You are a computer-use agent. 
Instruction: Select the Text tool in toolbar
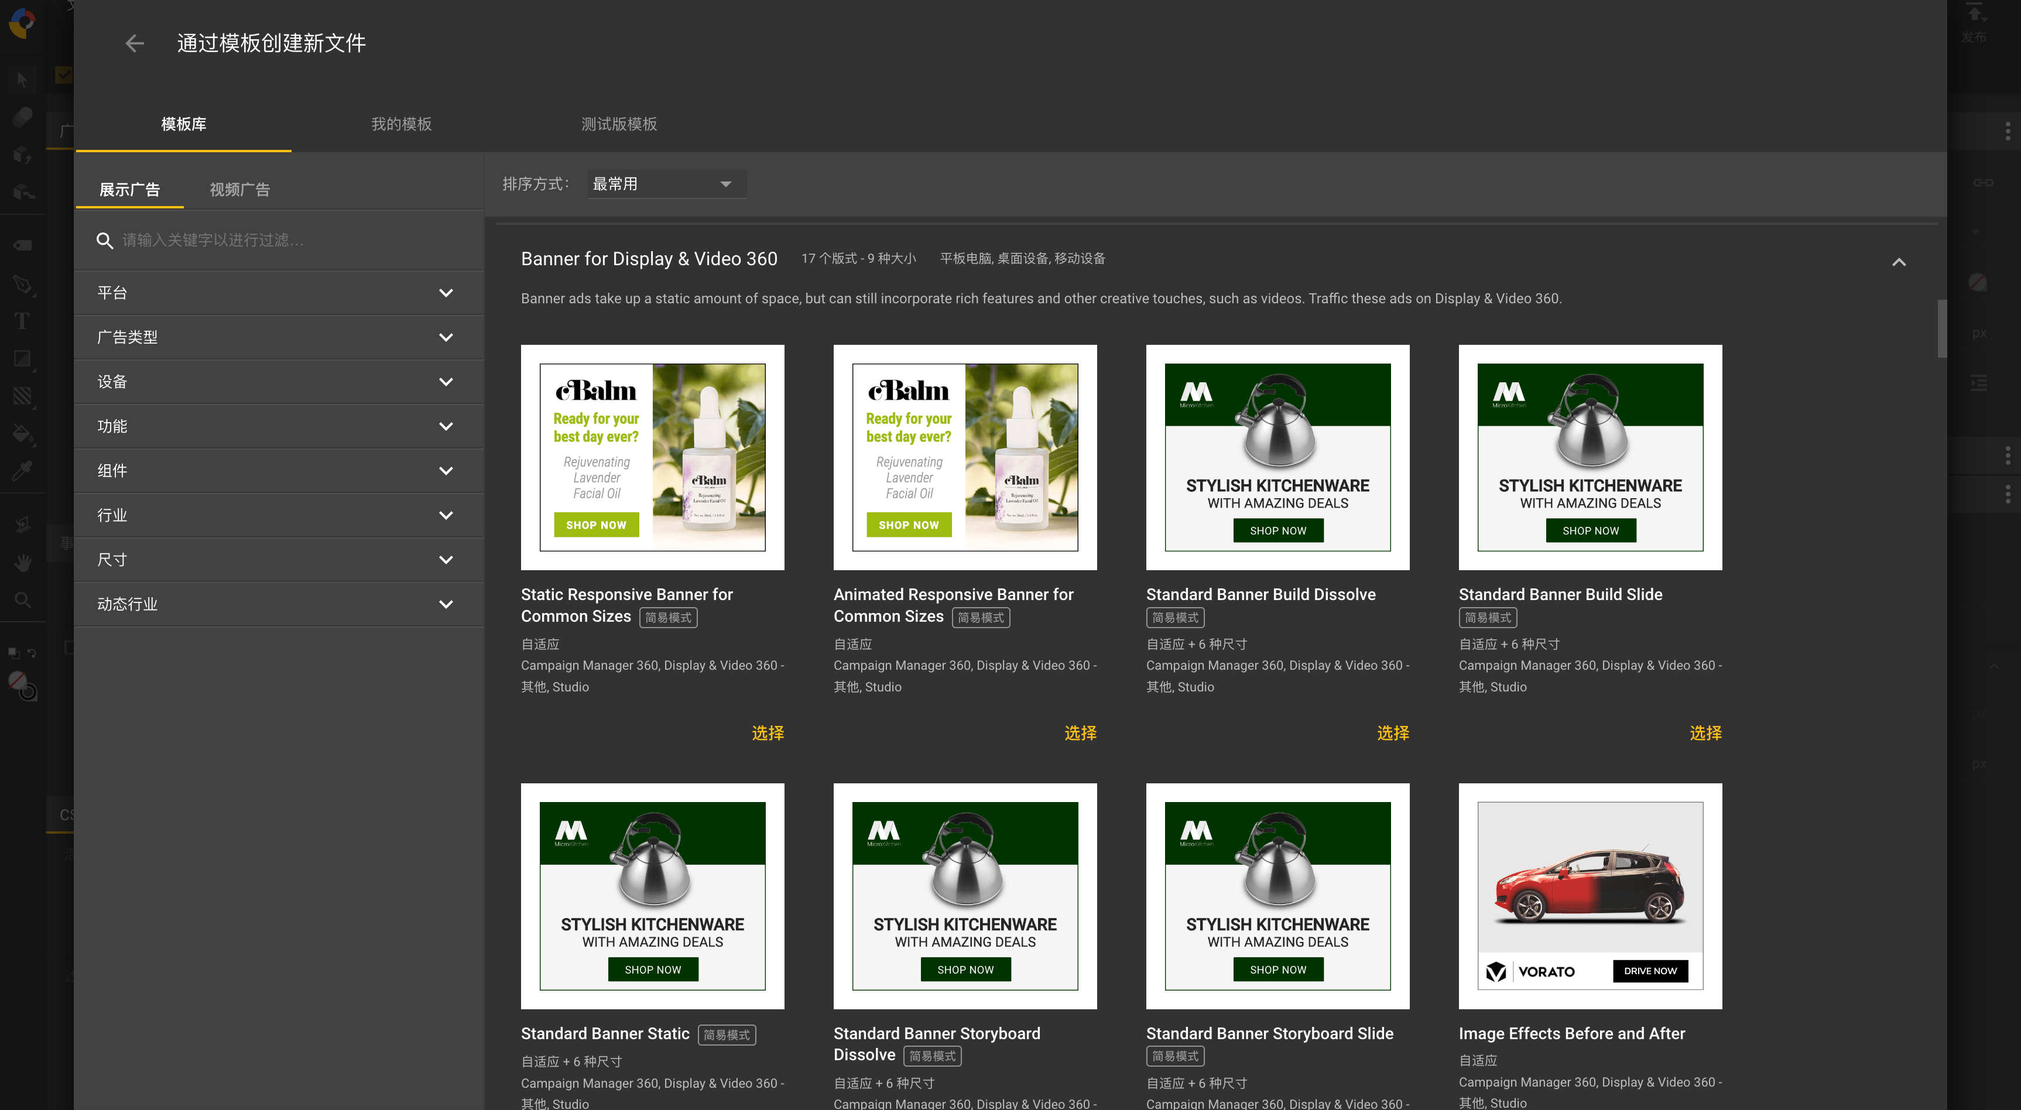[22, 321]
